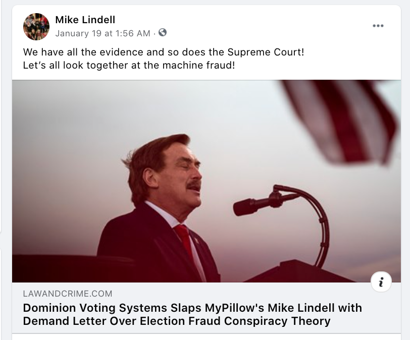Image resolution: width=410 pixels, height=340 pixels.
Task: Click the globe public audience icon
Action: [162, 33]
